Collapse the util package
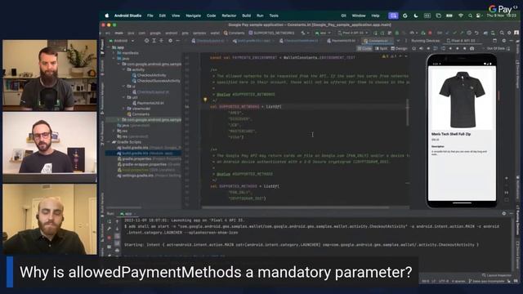Screen dimensions: 523x294 [123, 97]
